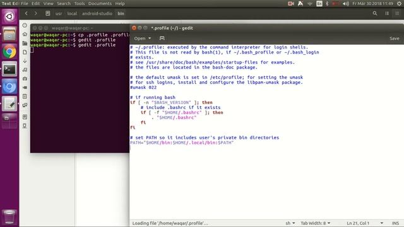Click the Save button in gedit

(x=394, y=38)
